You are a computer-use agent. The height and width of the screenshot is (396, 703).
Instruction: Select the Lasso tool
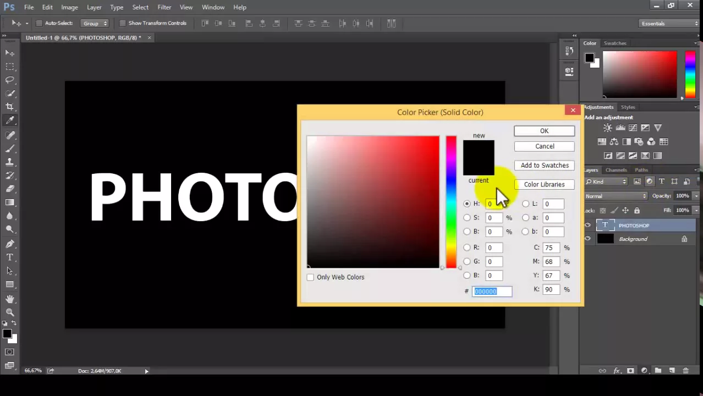[10, 80]
